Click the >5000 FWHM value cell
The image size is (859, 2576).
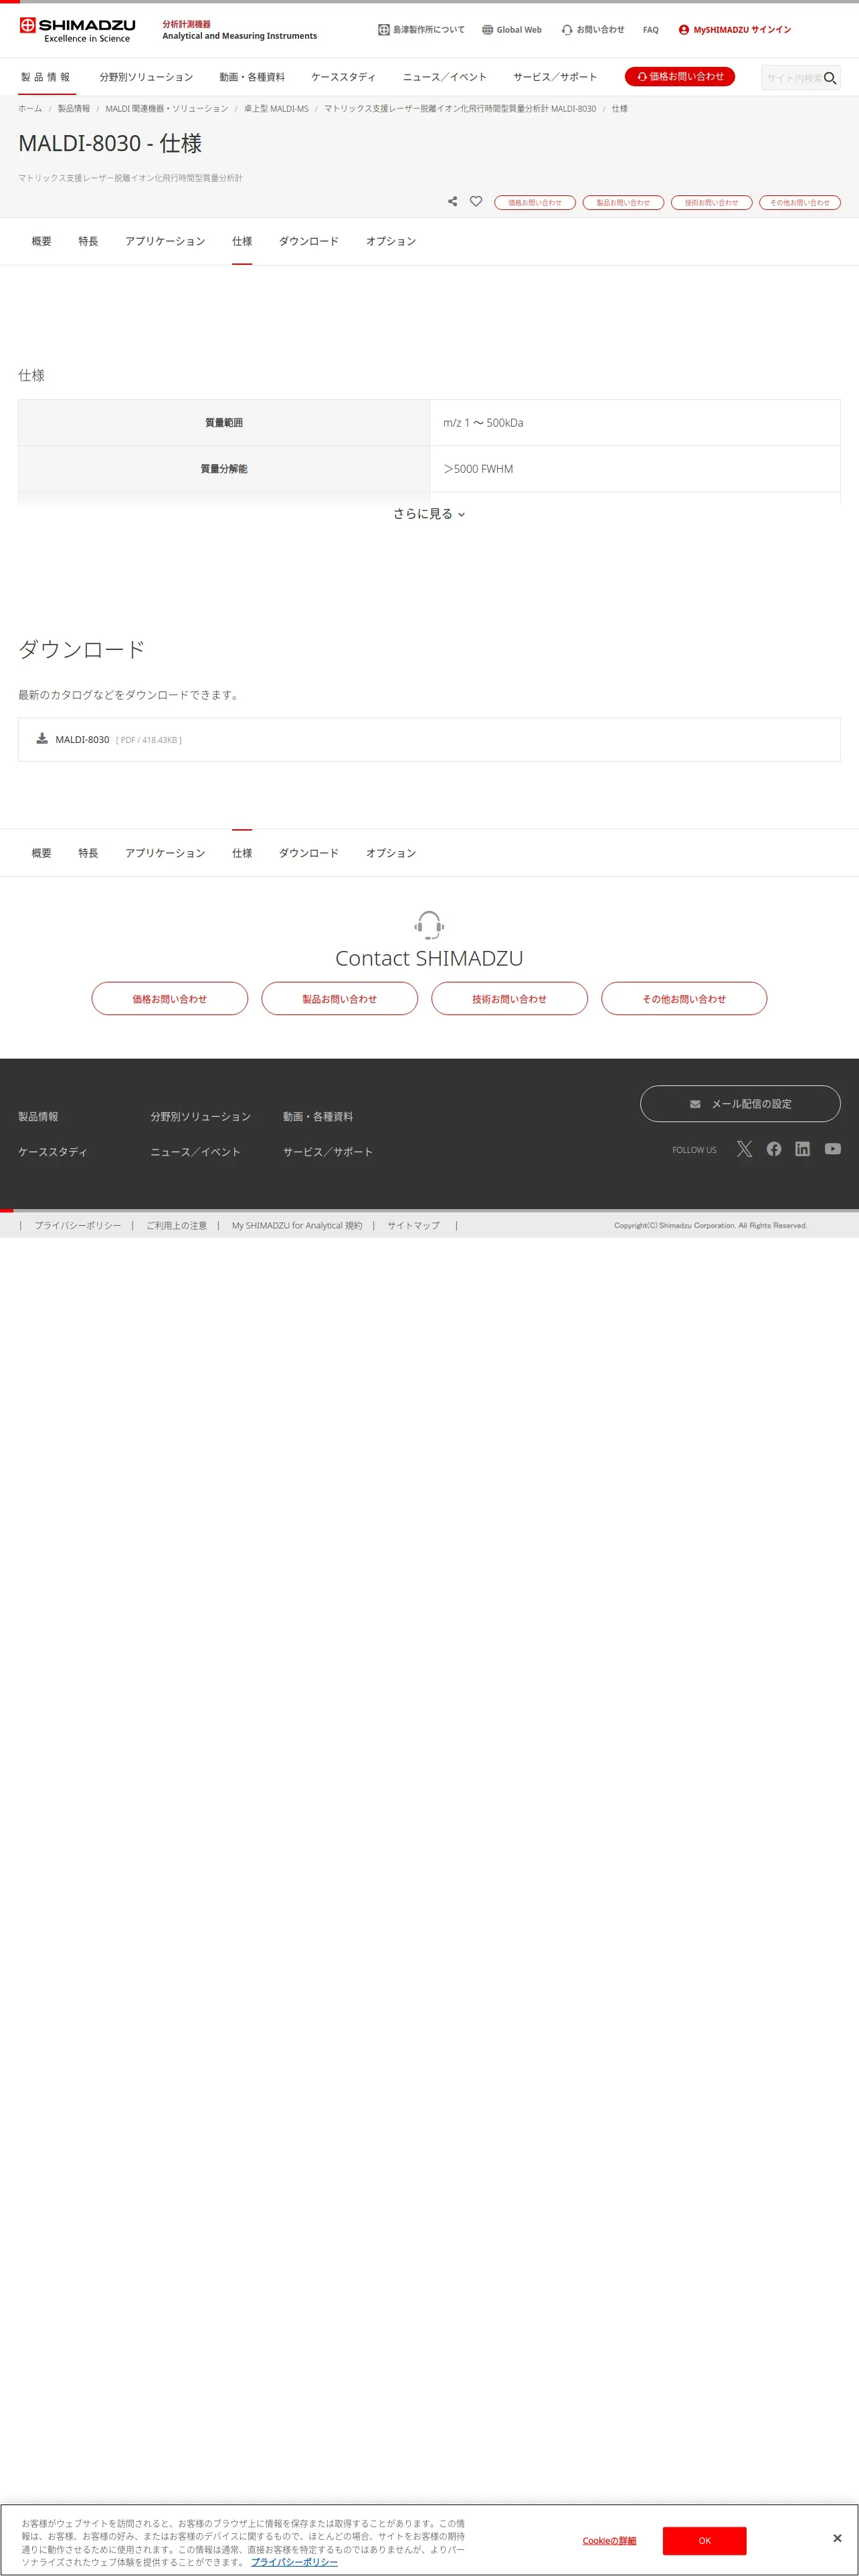635,469
